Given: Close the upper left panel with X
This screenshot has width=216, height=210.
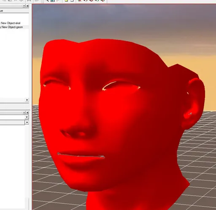Looking at the screenshot, I should 27,6.
